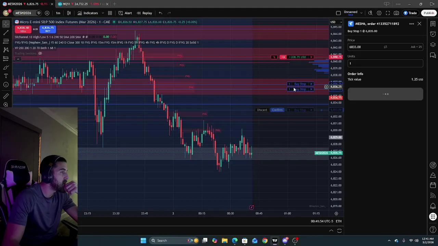Open object tree layers icon in right sidebar
Image resolution: width=438 pixels, height=246 pixels.
pyautogui.click(x=433, y=45)
